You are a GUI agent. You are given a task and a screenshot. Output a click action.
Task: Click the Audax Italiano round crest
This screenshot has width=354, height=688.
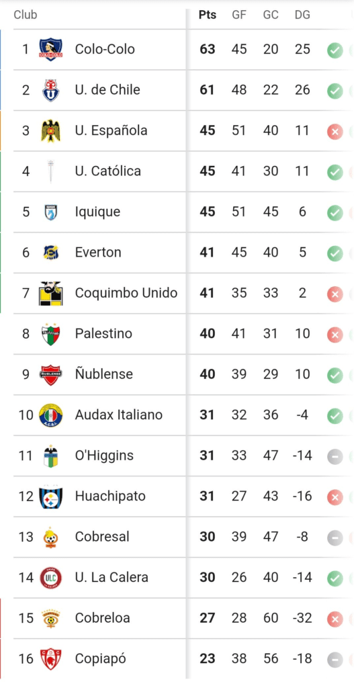[50, 415]
